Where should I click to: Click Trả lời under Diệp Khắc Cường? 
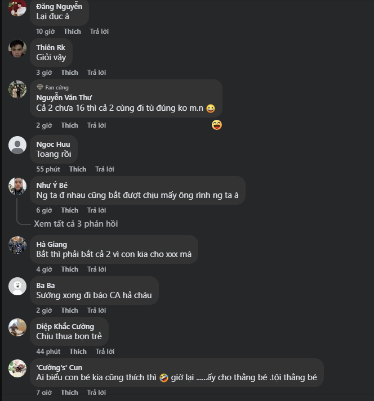tap(105, 352)
